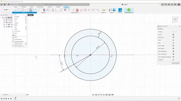This screenshot has height=101, width=181.
Task: Apply the Parallel constraint icon
Action: tap(69, 10)
